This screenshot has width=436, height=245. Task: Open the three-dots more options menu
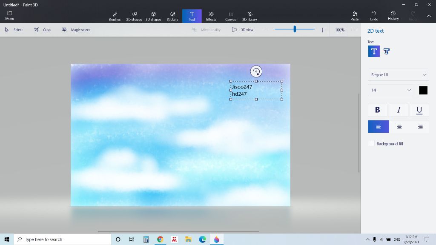click(x=354, y=30)
